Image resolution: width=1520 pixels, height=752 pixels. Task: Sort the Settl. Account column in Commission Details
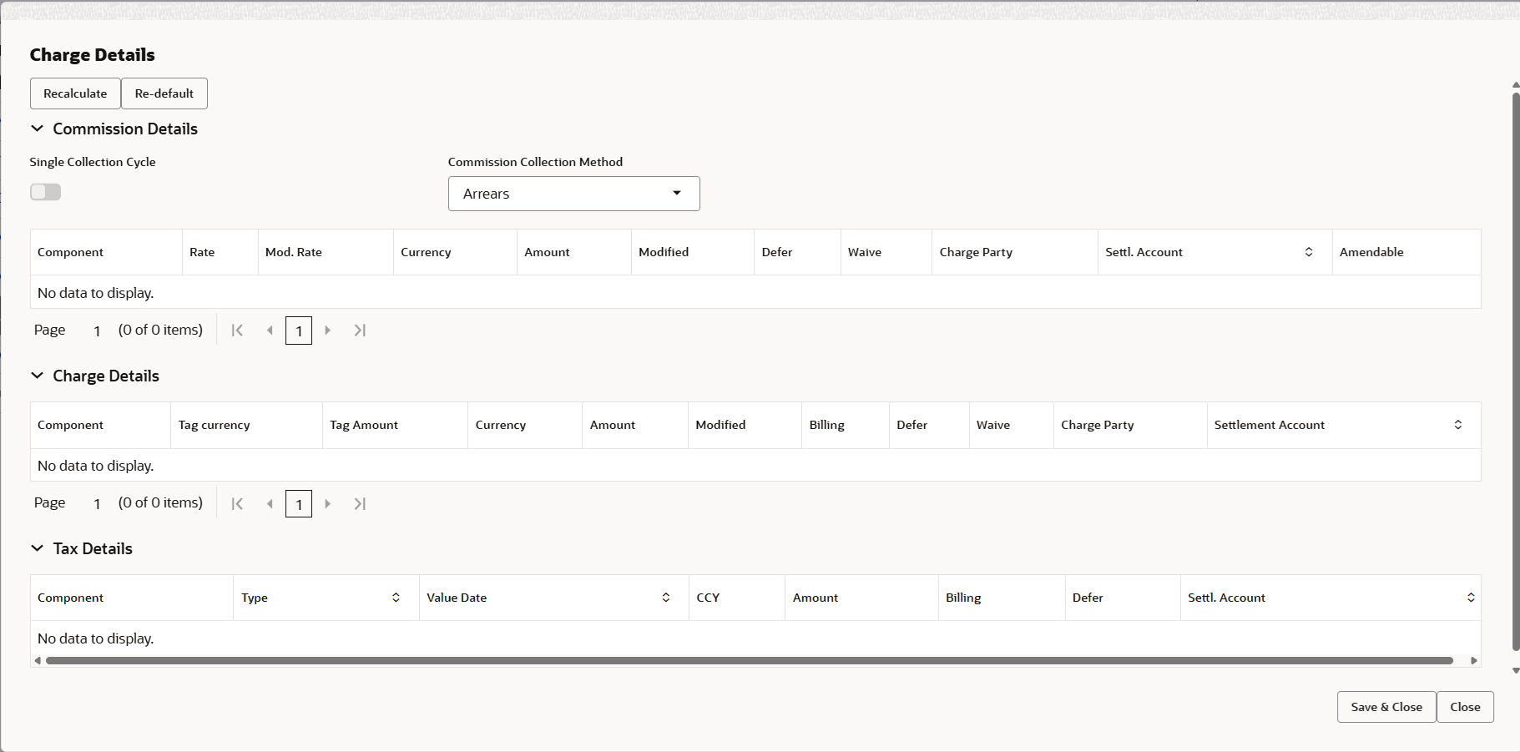point(1308,251)
